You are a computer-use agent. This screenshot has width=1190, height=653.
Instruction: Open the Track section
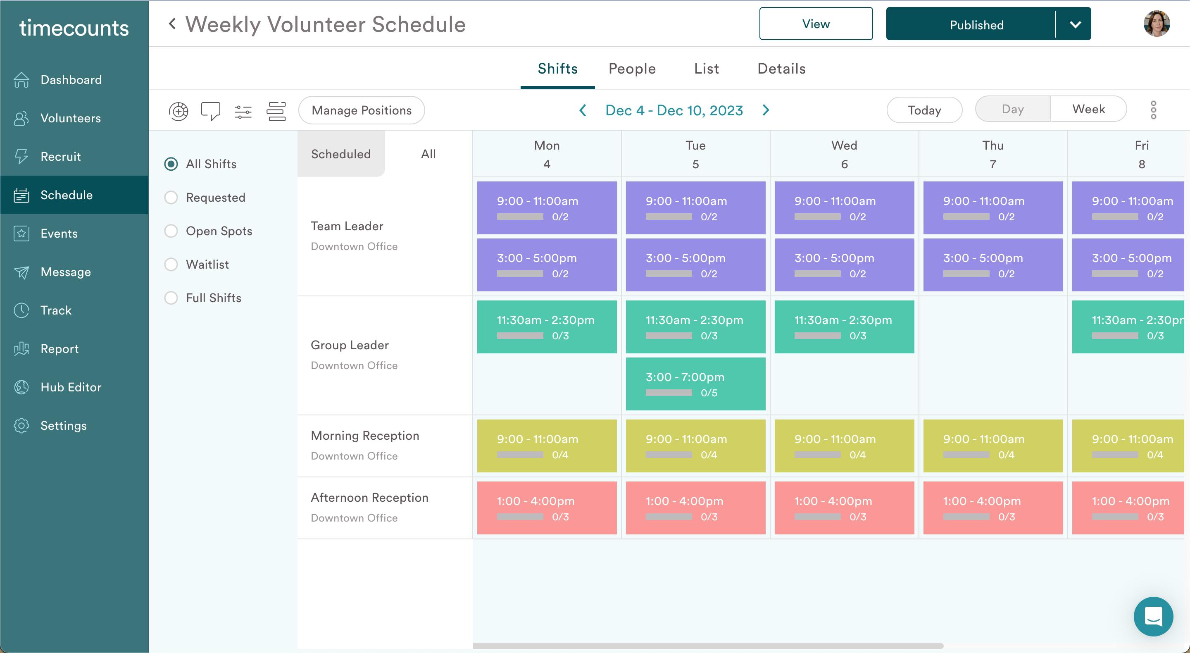point(55,310)
